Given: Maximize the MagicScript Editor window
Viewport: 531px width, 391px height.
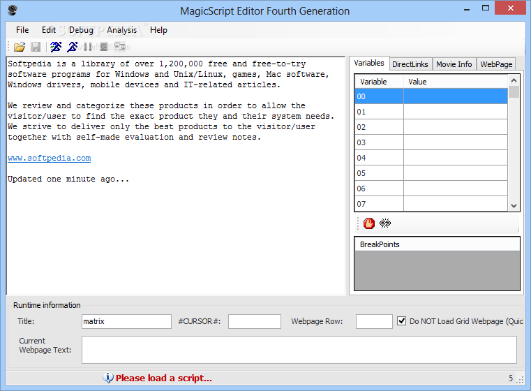Looking at the screenshot, I should tap(485, 8).
